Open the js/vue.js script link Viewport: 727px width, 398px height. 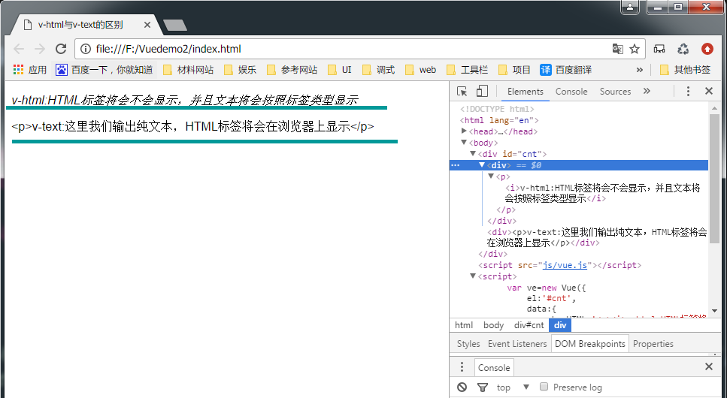[565, 265]
